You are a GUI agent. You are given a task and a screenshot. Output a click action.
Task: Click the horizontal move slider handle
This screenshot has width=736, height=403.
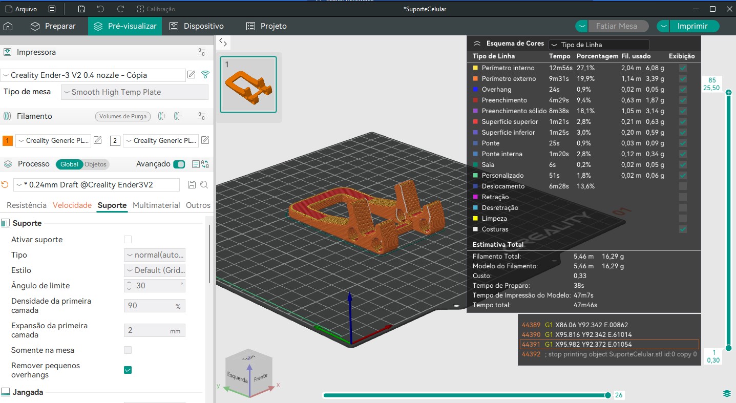[x=607, y=395]
